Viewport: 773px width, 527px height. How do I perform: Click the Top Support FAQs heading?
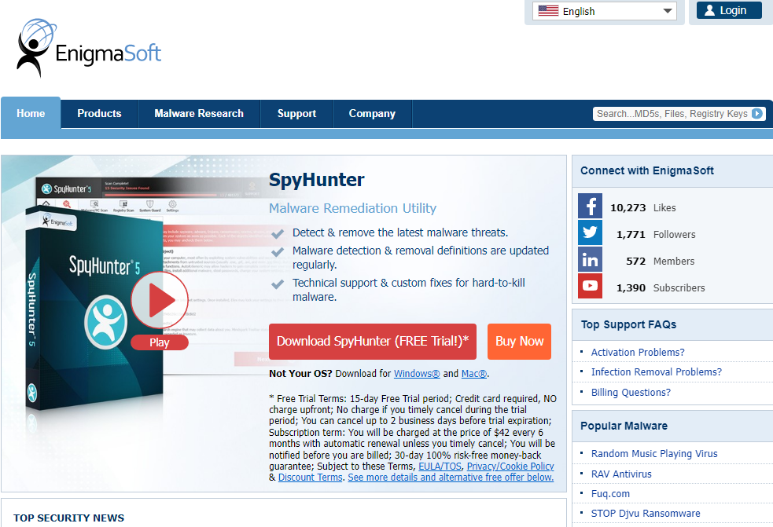tap(628, 324)
